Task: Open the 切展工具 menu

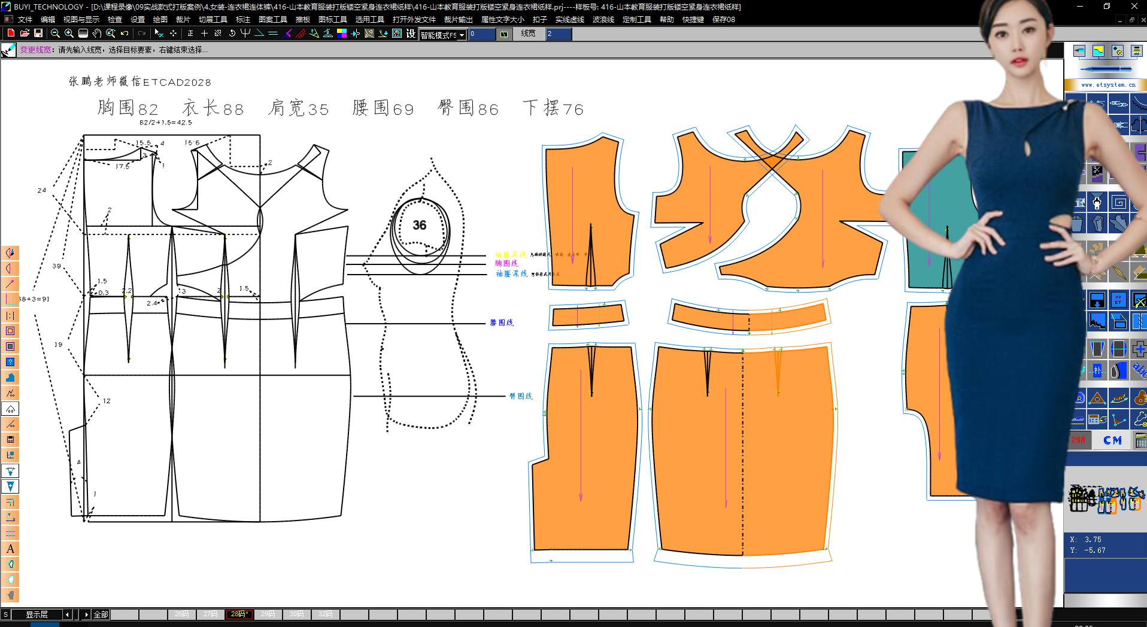Action: [213, 20]
